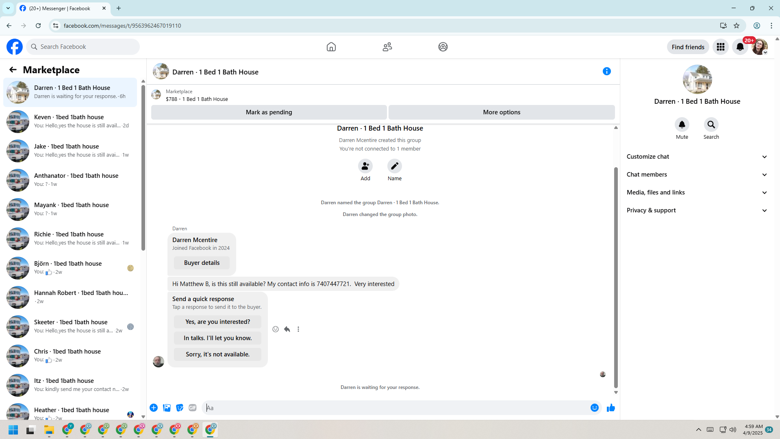
Task: Open the Anthanator · 1bed 1bath house chat
Action: click(x=70, y=180)
